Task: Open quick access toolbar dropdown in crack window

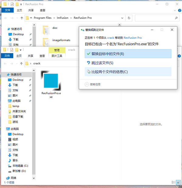Action: [x=21, y=50]
